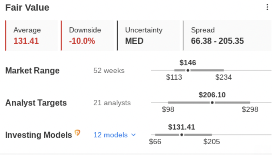This screenshot has width=272, height=155.
Task: Click the 52 weeks text
Action: coord(109,71)
